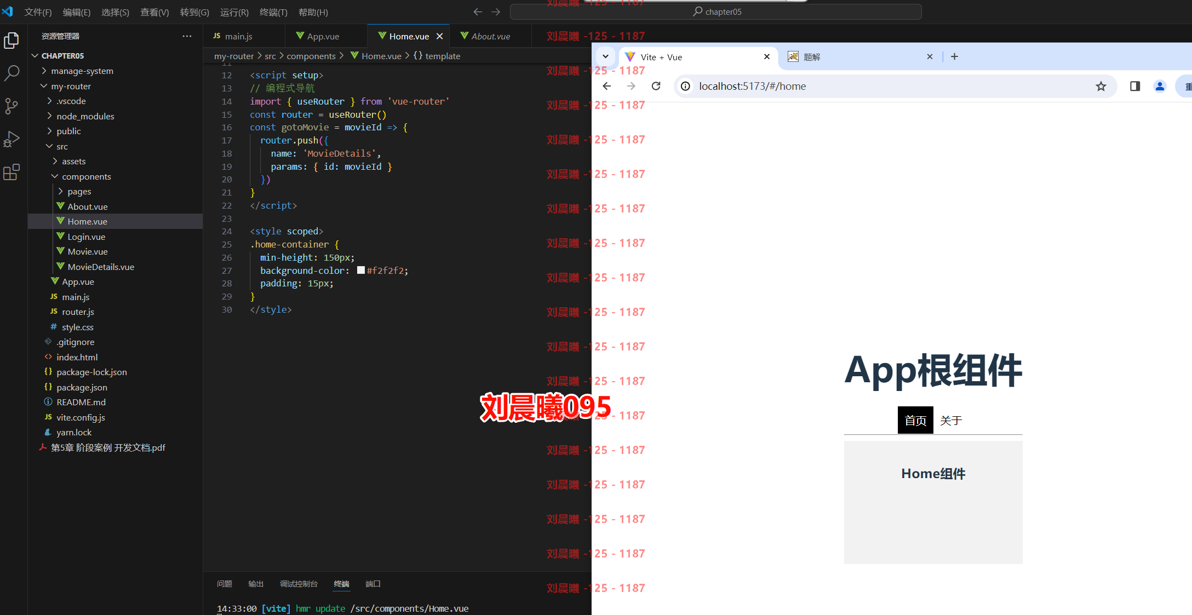
Task: Open 选择(S) menu
Action: click(x=115, y=12)
